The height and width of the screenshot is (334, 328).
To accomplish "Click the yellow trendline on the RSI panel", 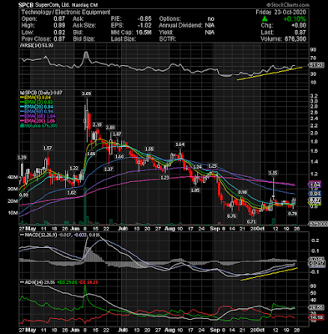I will 270,73.
